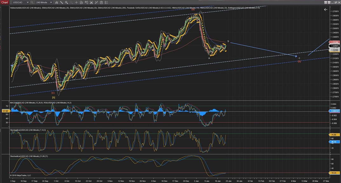This screenshot has width=341, height=183.
Task: Select the Stochastics 21,89,21 panel label
Action: (29, 156)
